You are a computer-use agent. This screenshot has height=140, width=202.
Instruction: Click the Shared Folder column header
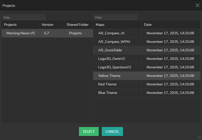coord(78,25)
